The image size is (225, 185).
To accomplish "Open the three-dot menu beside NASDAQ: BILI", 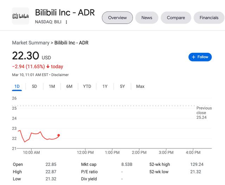I will [x=66, y=22].
